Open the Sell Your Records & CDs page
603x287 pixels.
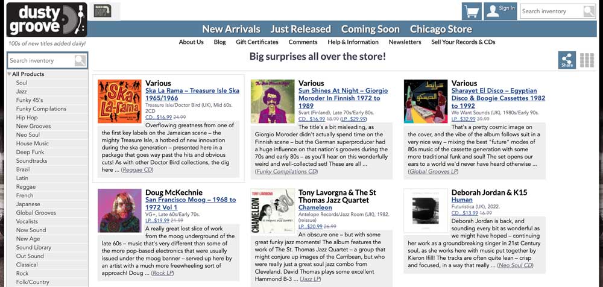(463, 42)
